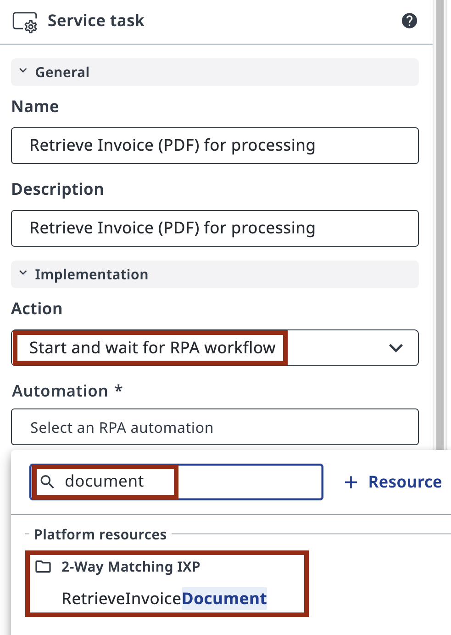
Task: Collapse the Implementation section
Action: (215, 274)
